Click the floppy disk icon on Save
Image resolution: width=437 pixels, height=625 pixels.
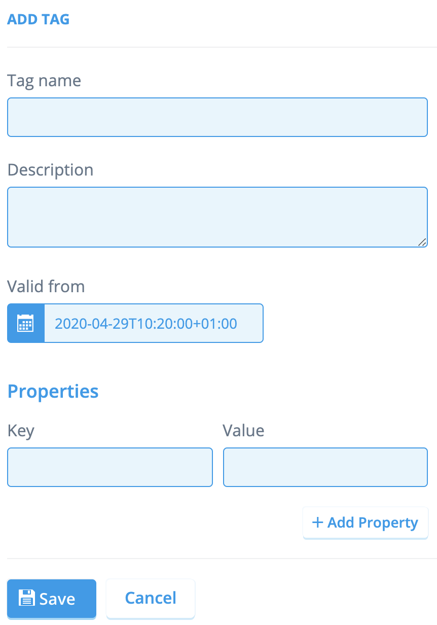(26, 598)
